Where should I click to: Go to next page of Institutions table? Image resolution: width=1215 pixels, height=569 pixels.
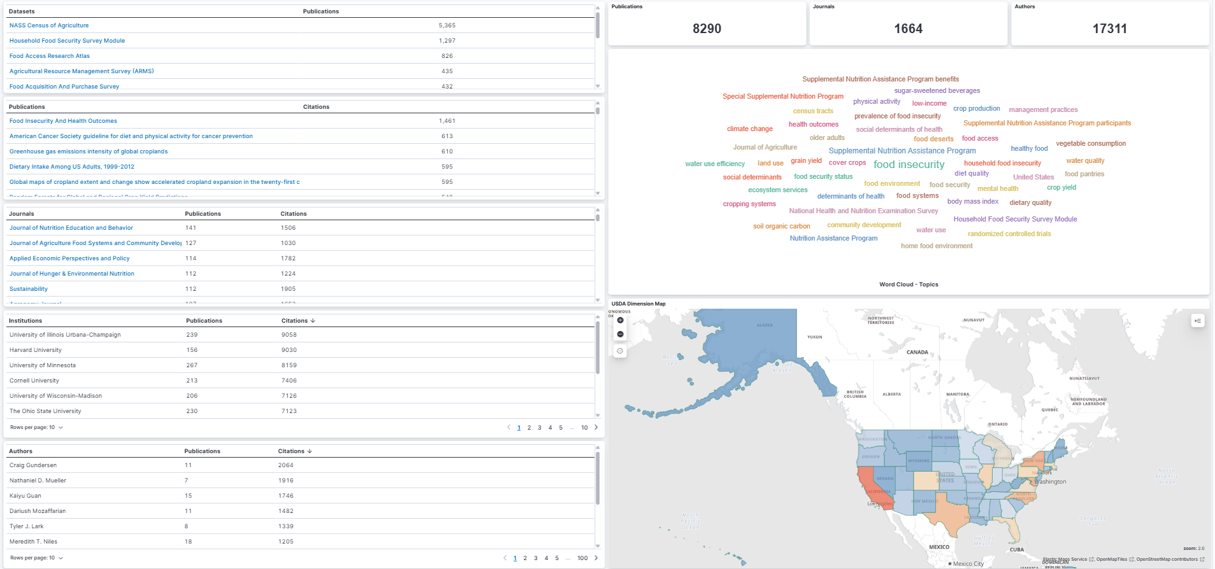[x=596, y=427]
